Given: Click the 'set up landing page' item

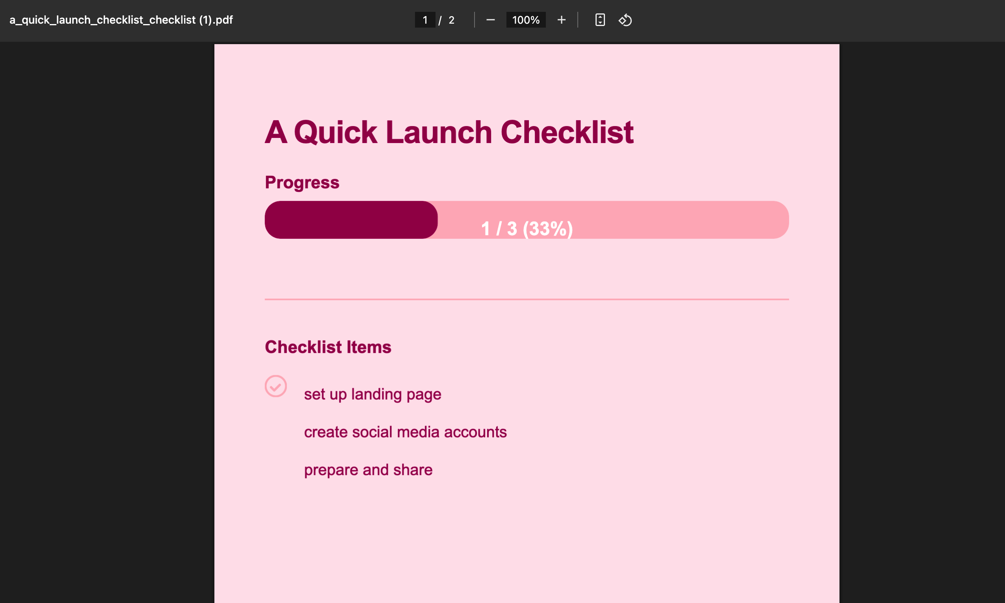Looking at the screenshot, I should click(372, 394).
